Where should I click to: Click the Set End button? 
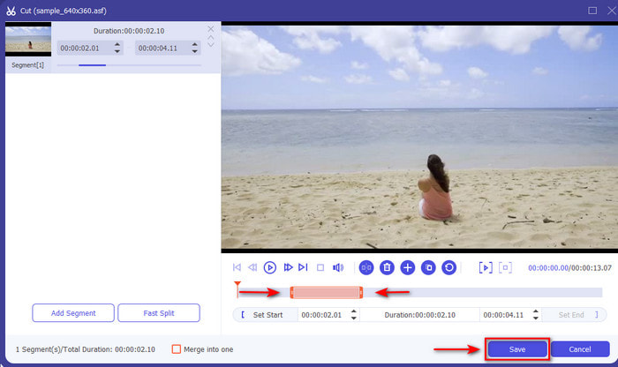[x=574, y=315]
